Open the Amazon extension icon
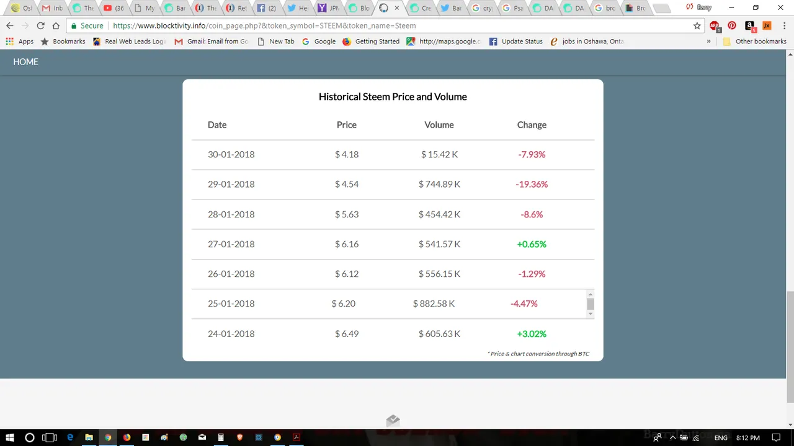 pos(750,26)
